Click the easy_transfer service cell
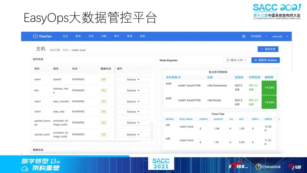307x173 pixels. pos(61,102)
